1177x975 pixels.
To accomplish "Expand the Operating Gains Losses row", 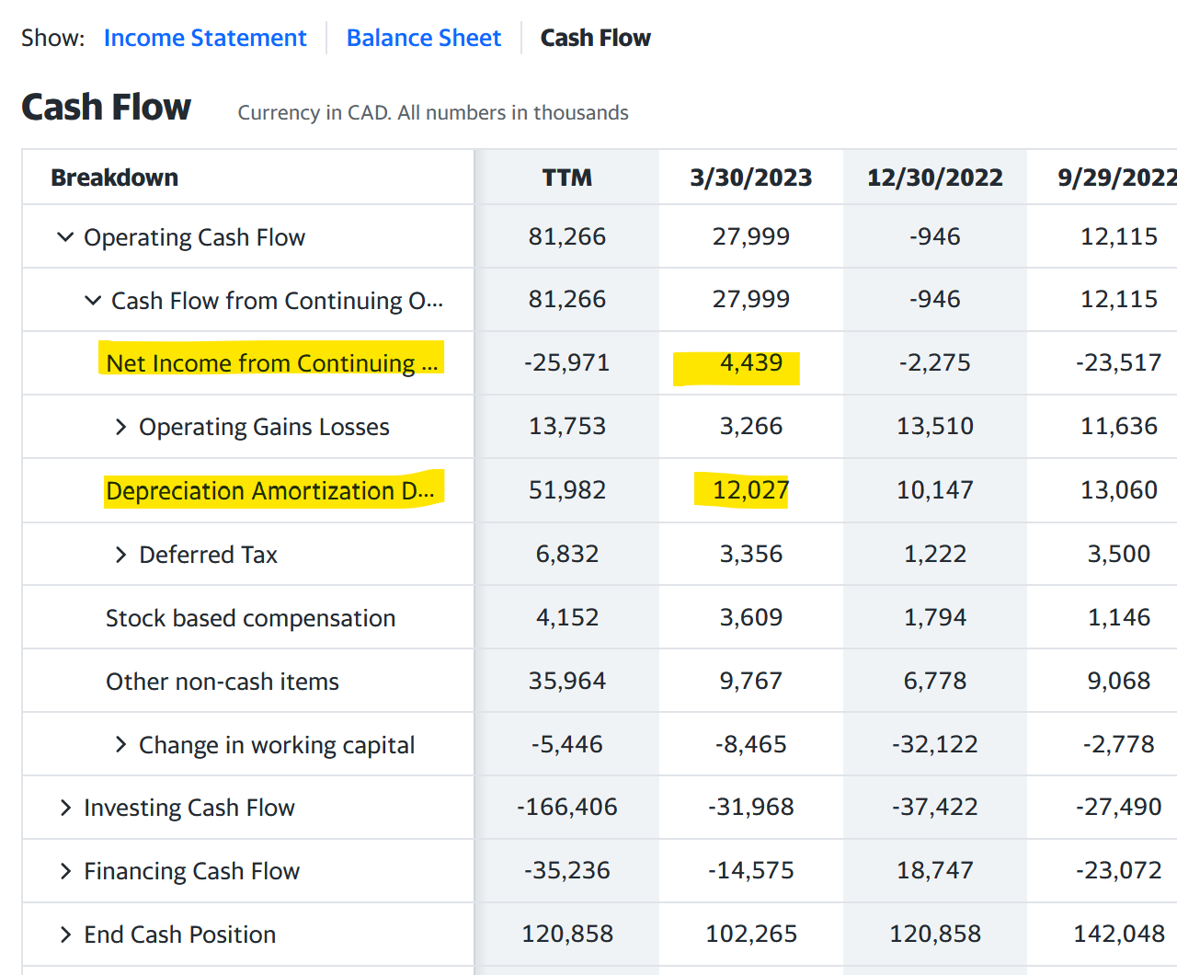I will (120, 427).
